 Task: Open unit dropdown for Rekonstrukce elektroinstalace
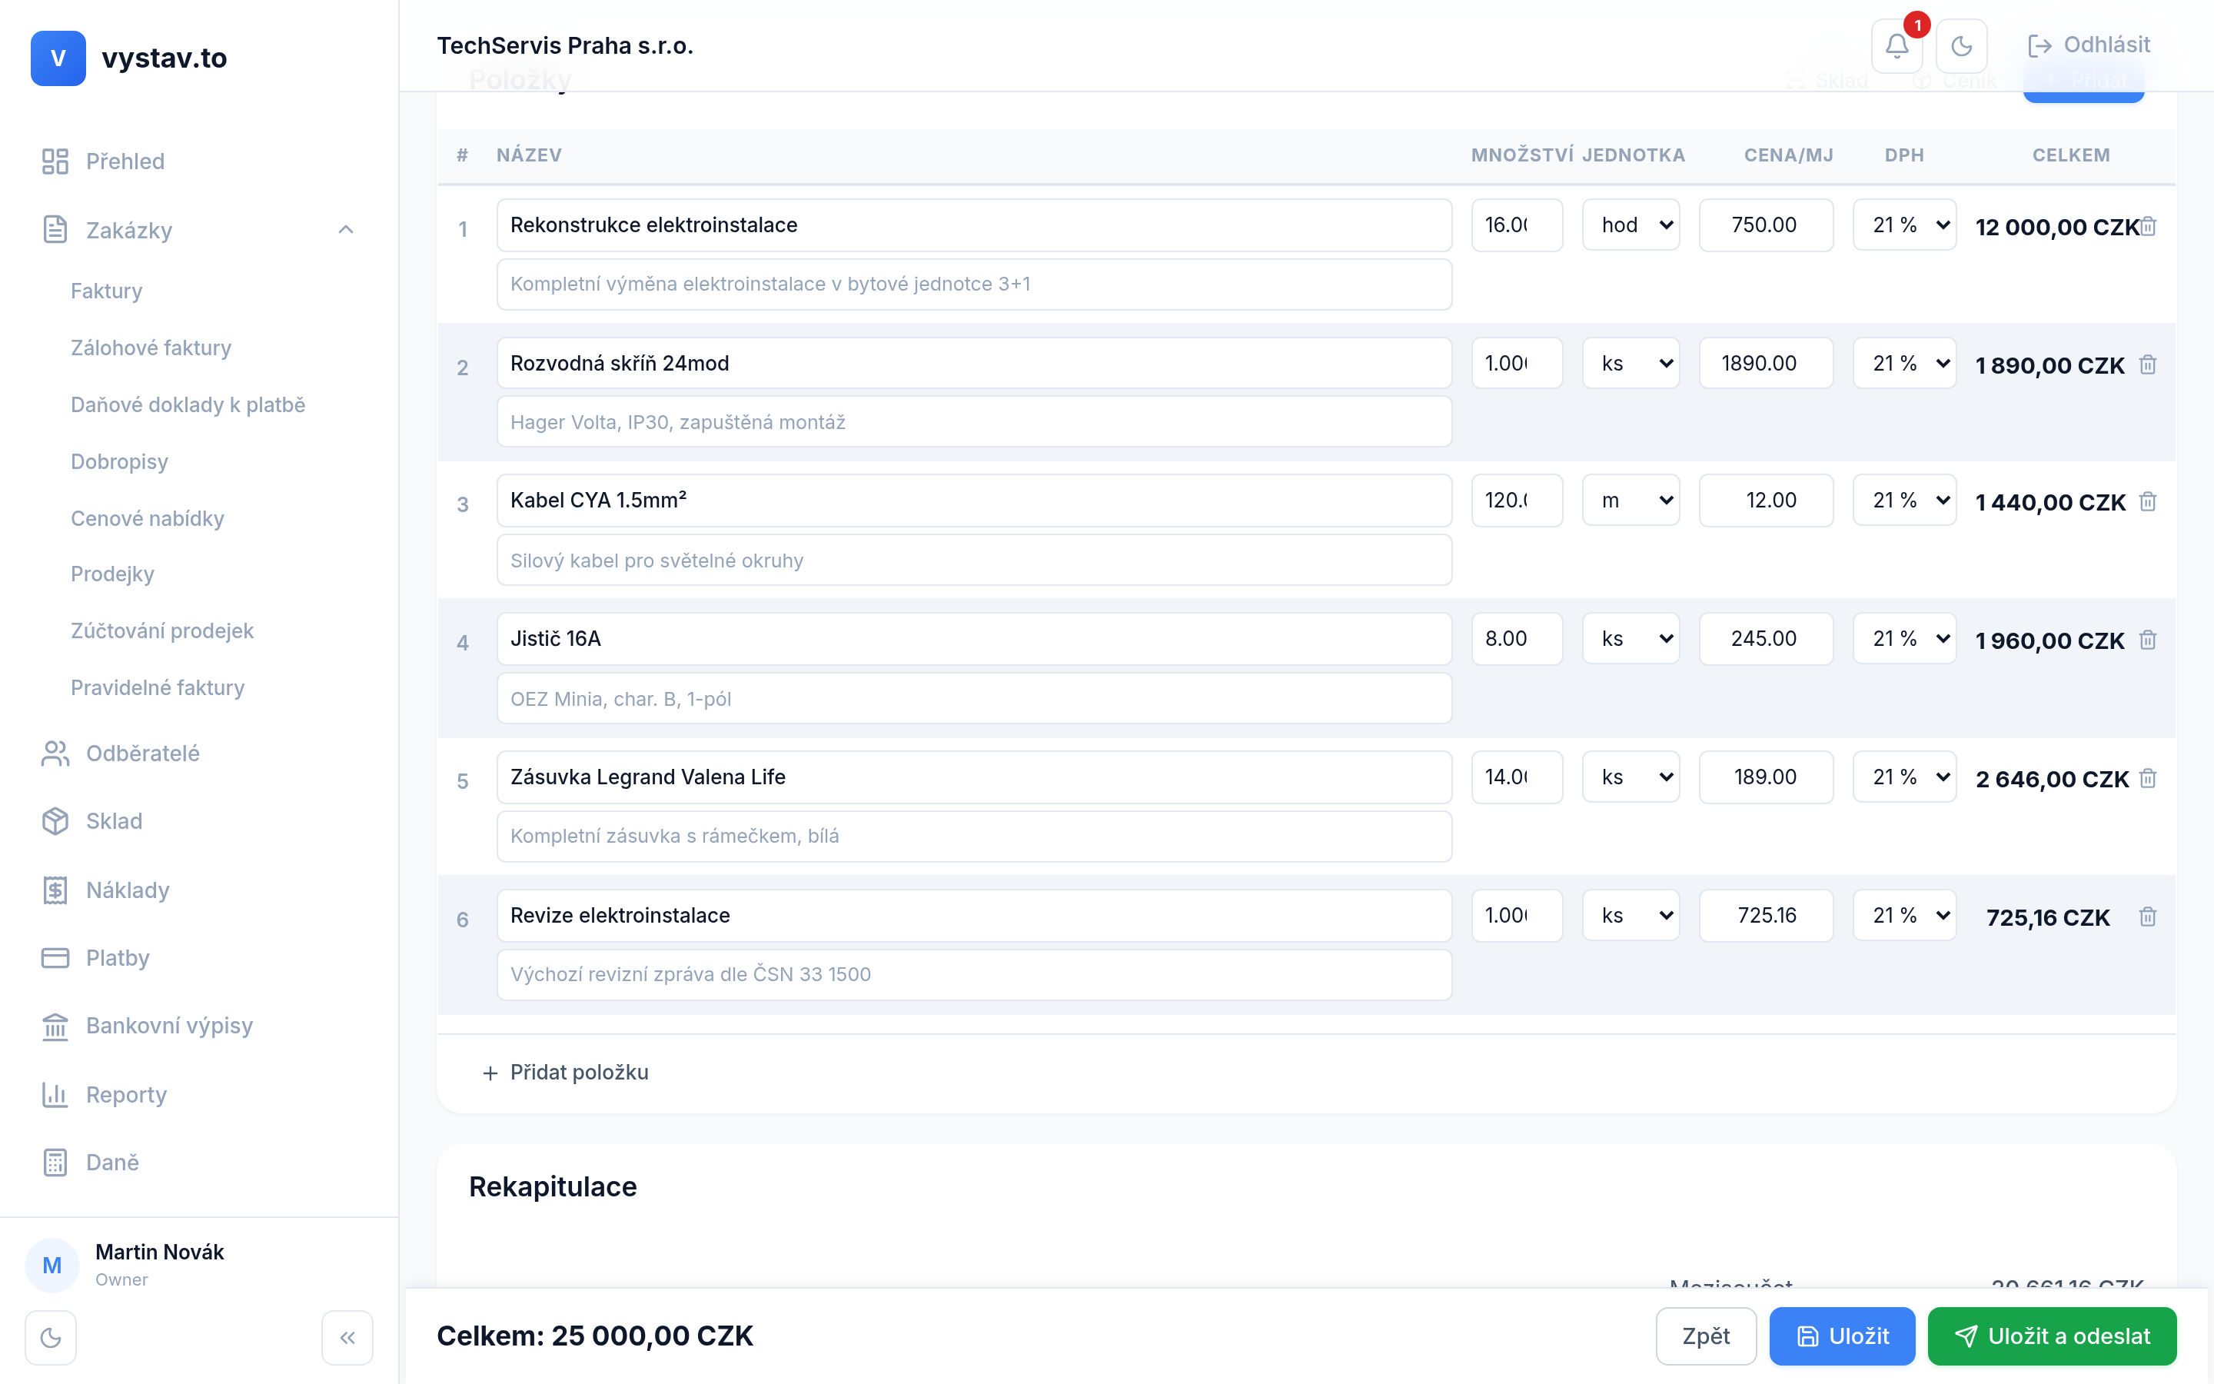[1631, 225]
